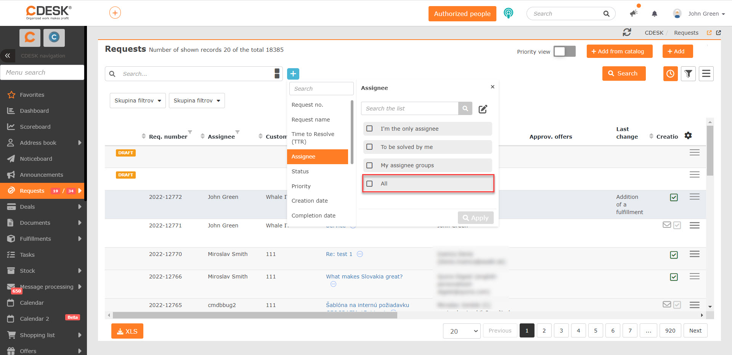Click the Authorized people button

click(x=462, y=14)
